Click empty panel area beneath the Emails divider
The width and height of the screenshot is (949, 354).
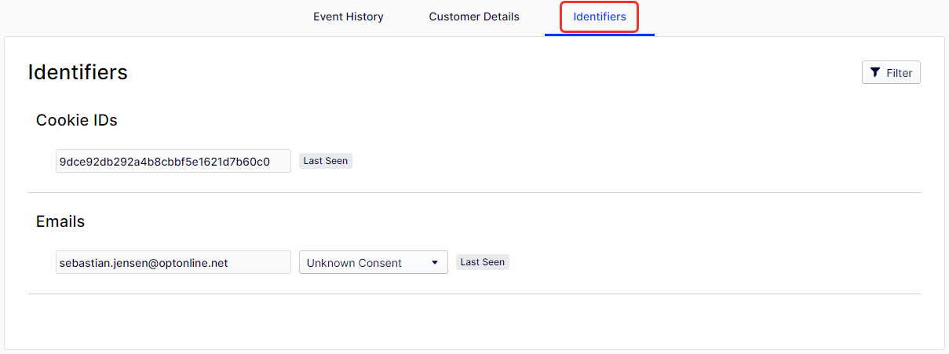click(474, 322)
